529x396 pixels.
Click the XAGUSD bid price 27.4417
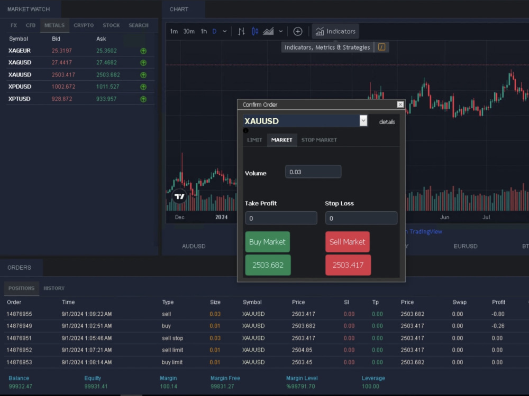pyautogui.click(x=62, y=63)
